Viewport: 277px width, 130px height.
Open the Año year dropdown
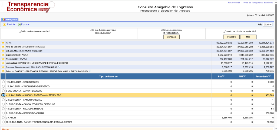(x=268, y=25)
